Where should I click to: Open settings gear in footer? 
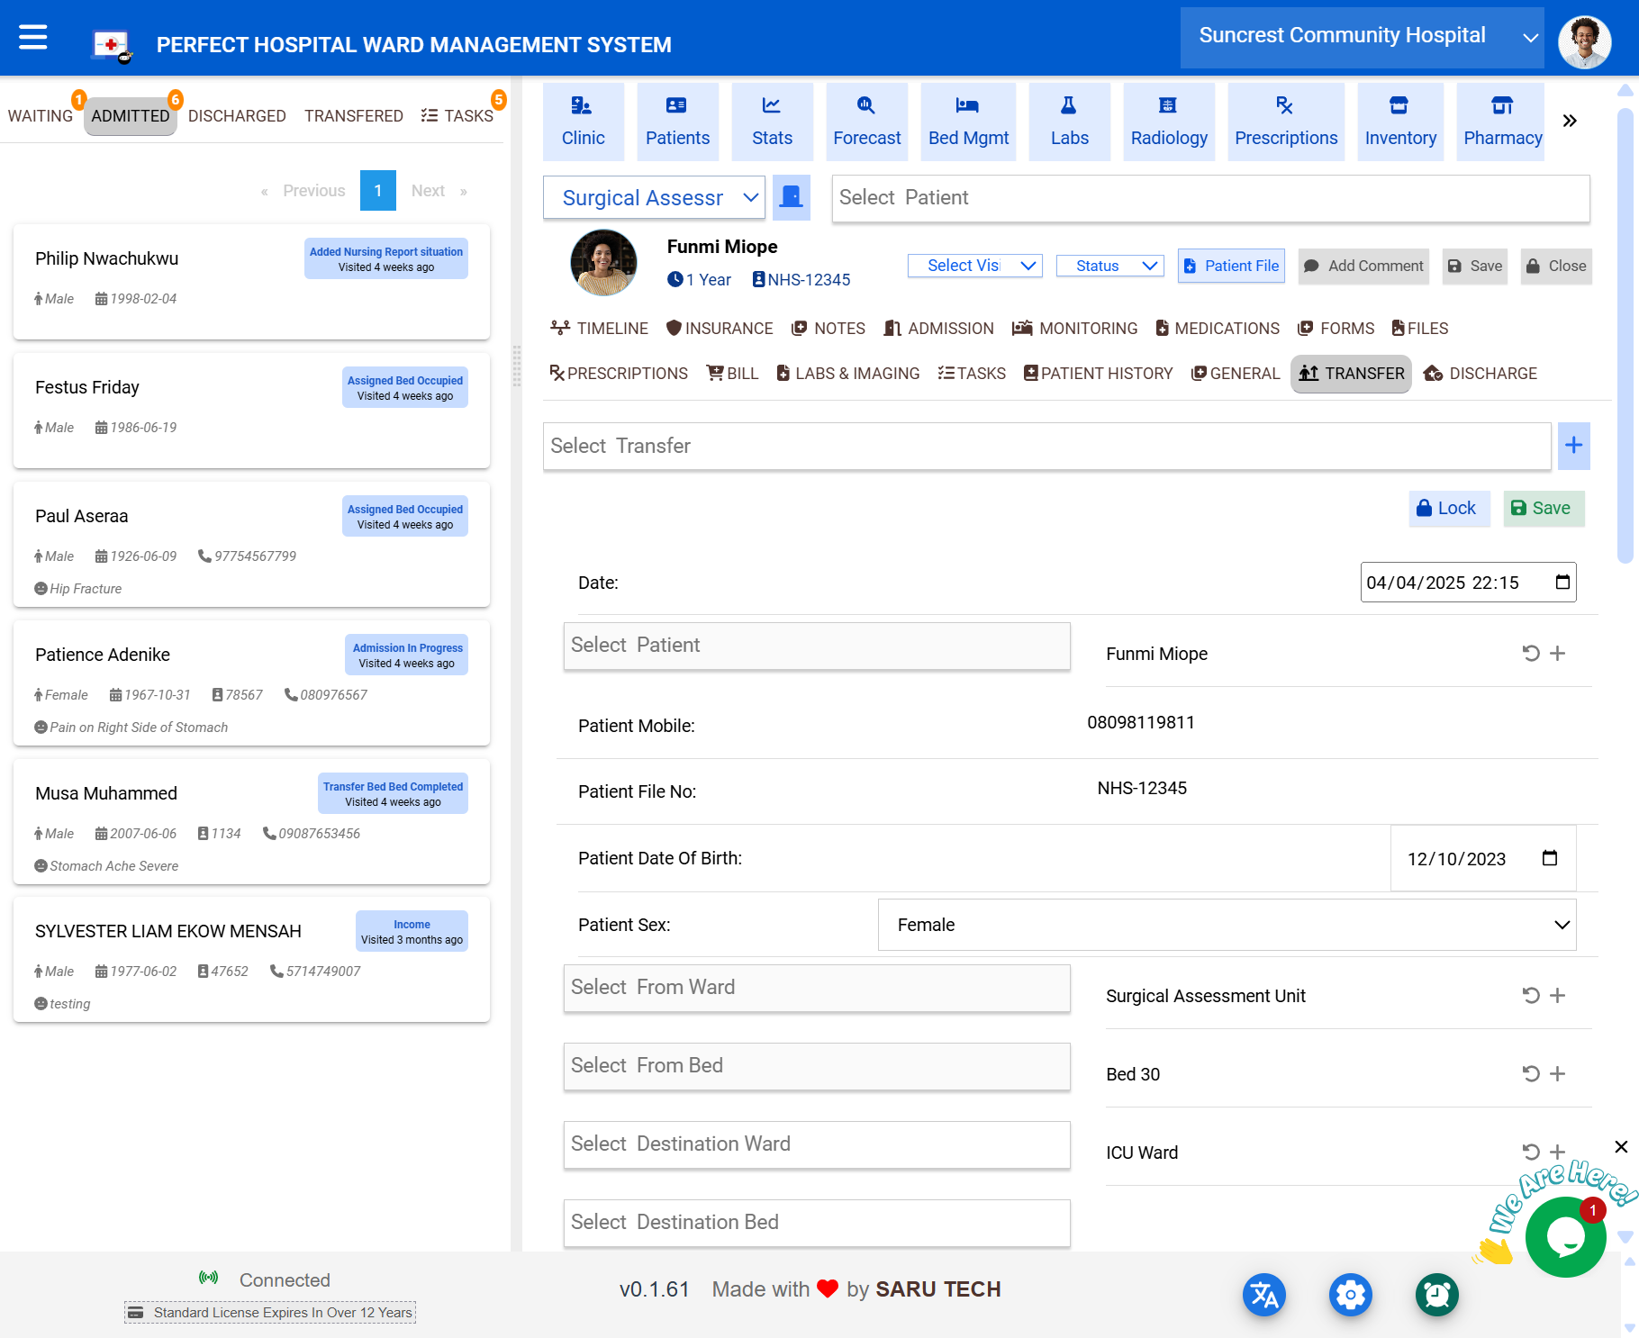pos(1351,1295)
